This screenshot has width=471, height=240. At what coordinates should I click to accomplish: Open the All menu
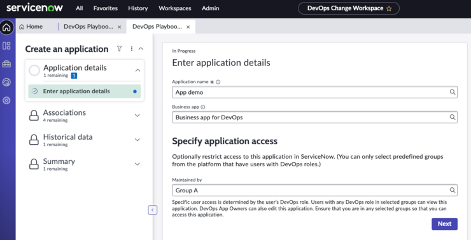click(80, 8)
